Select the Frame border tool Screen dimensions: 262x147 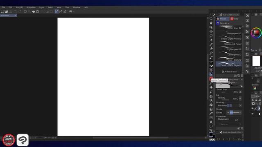coord(211,118)
